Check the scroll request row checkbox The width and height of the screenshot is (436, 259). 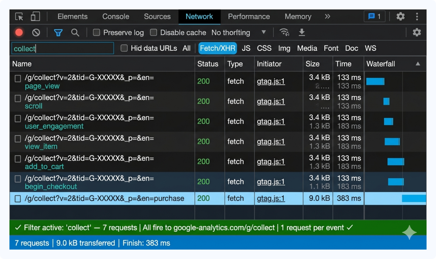[18, 99]
